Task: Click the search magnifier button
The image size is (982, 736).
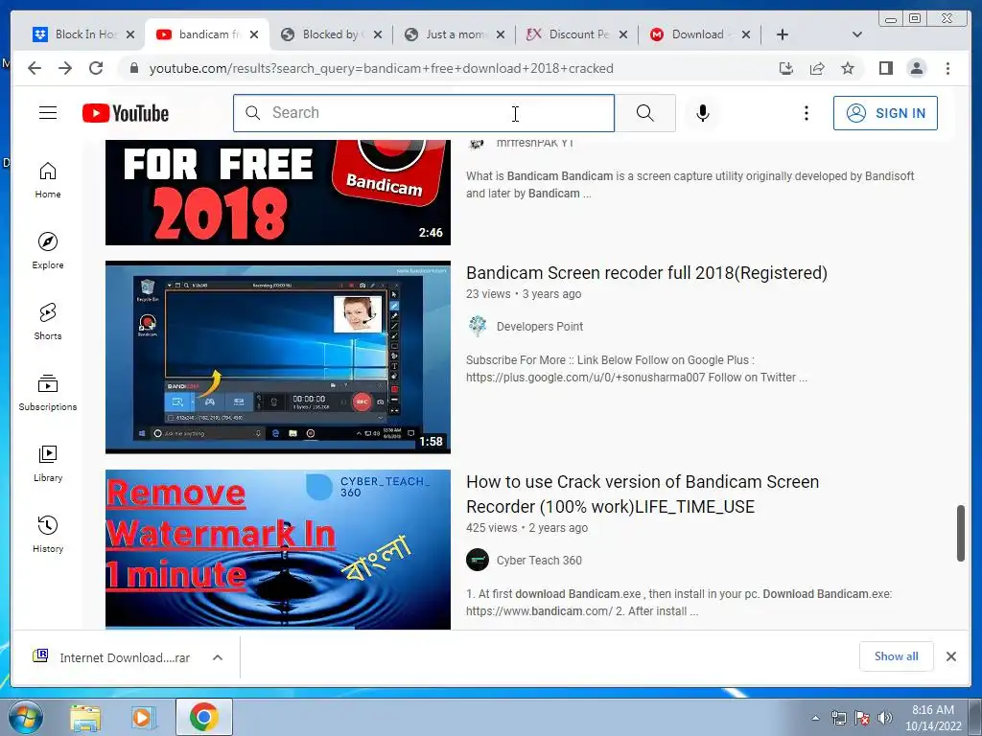Action: 645,113
